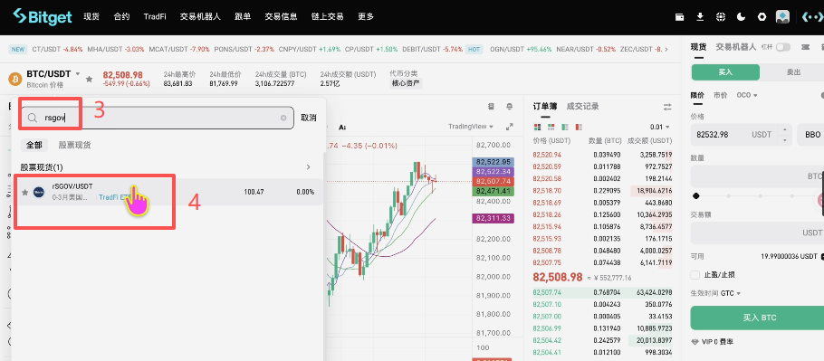Select the 卖出 sell side button
Viewport: 824px width, 361px height.
[x=792, y=72]
